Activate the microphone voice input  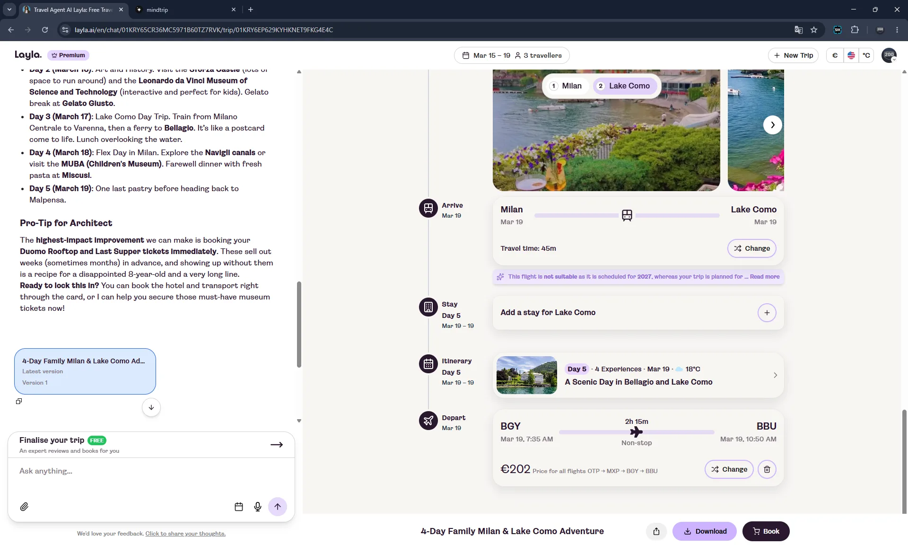[258, 507]
